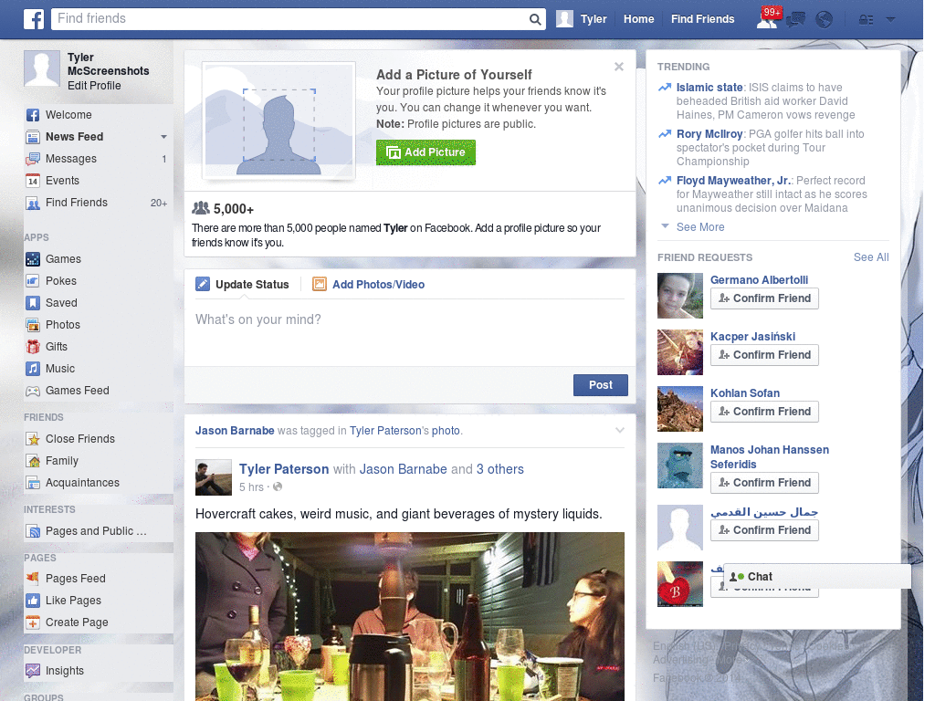935x701 pixels.
Task: Click the Create Page plus icon
Action: click(x=33, y=623)
